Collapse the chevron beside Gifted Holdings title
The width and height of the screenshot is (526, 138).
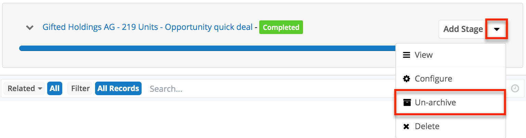30,28
